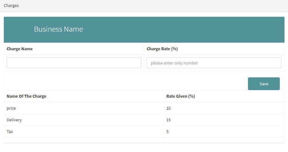Select the price charge name cell

click(x=11, y=108)
